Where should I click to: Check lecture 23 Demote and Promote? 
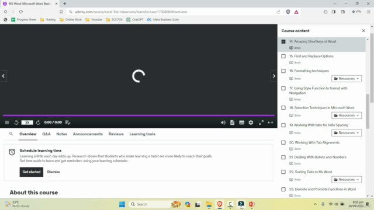pos(283,190)
